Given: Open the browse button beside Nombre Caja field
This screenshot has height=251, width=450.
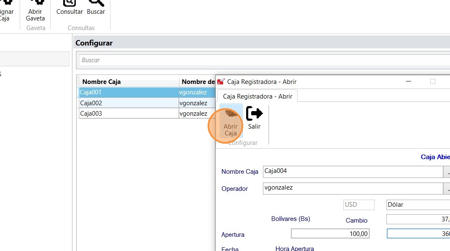Looking at the screenshot, I should [447, 172].
